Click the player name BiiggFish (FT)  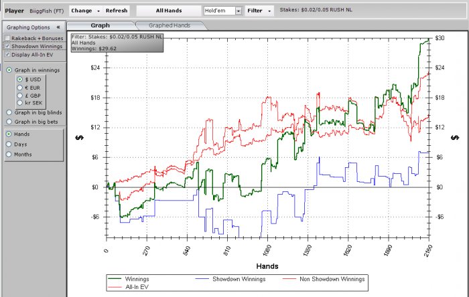pos(47,11)
